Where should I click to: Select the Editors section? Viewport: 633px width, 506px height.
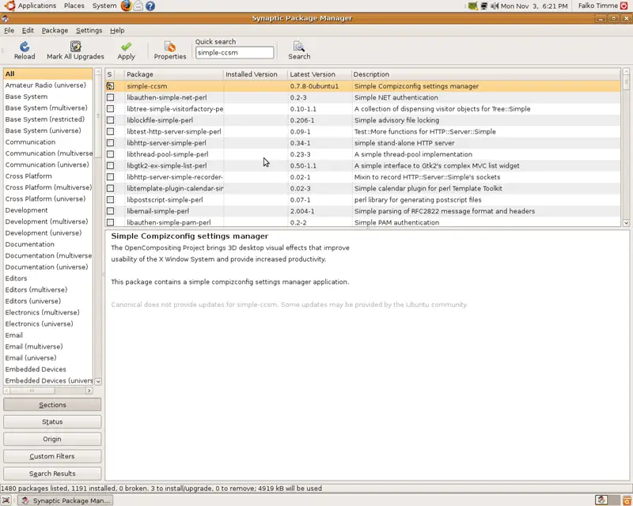(x=48, y=278)
